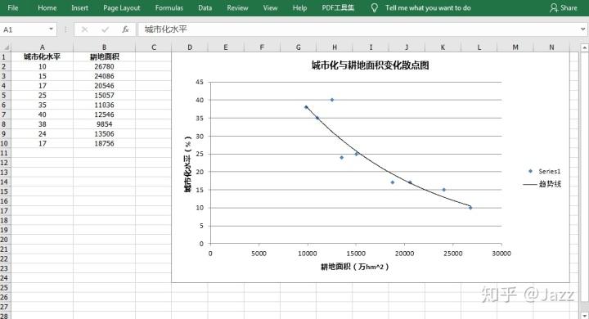Click the Tell me lightbulb icon
The width and height of the screenshot is (589, 319).
coord(374,8)
